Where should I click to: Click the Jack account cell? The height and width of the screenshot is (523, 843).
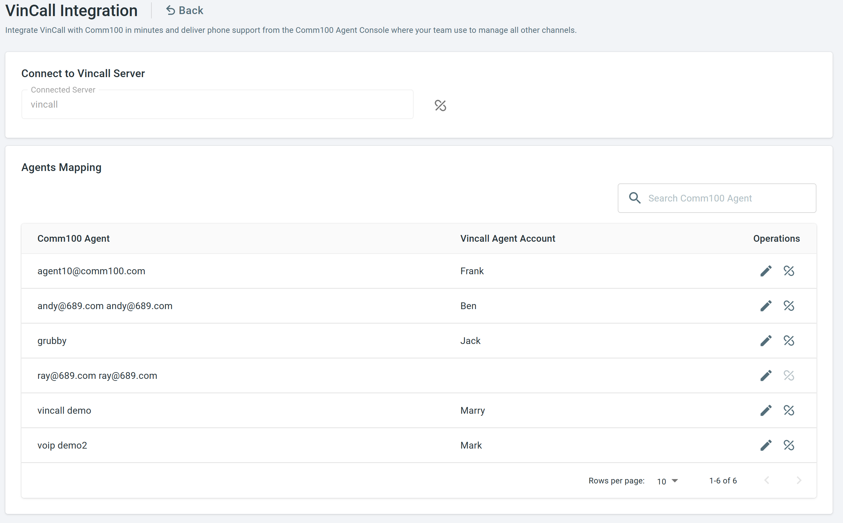(x=470, y=341)
